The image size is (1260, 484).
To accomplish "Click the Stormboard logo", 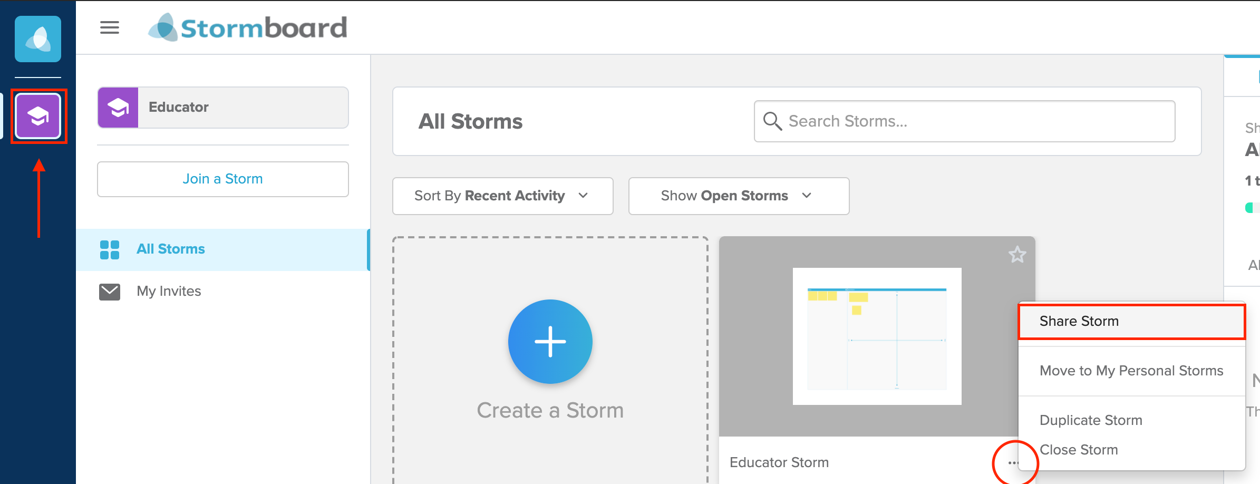I will click(248, 27).
